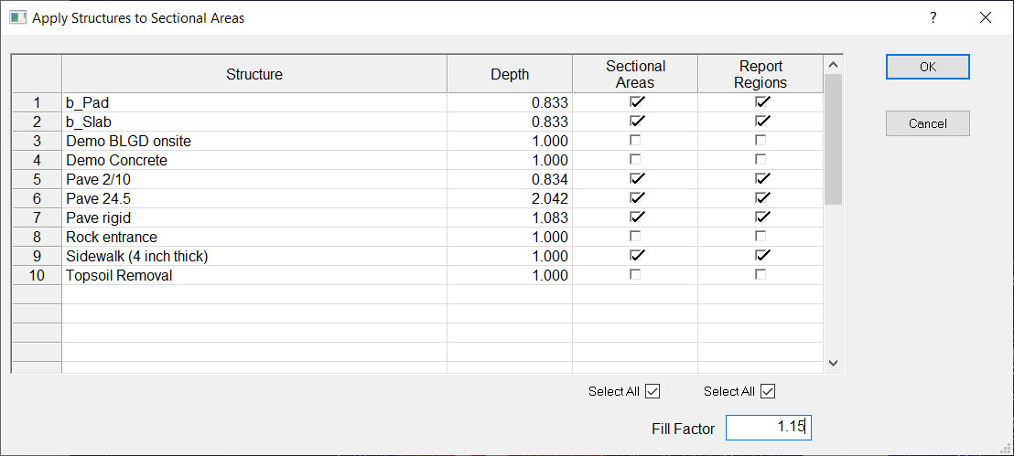1014x456 pixels.
Task: Toggle Select All under Sectional Areas
Action: point(653,391)
